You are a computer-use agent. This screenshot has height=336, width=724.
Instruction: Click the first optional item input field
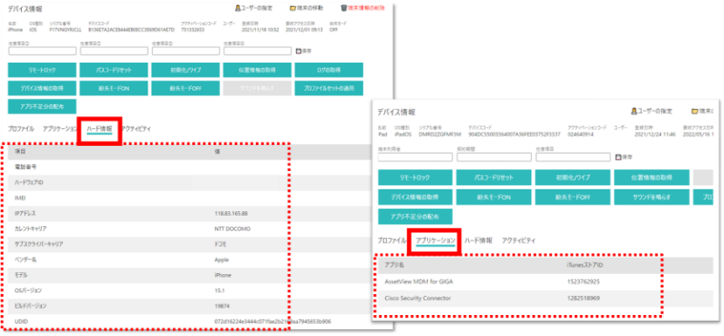click(x=42, y=51)
